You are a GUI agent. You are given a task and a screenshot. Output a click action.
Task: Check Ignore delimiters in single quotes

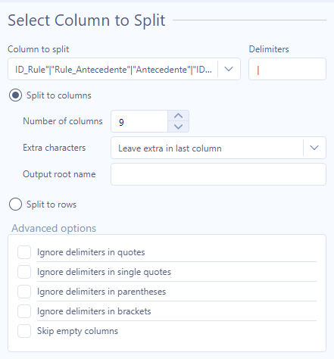tap(24, 272)
